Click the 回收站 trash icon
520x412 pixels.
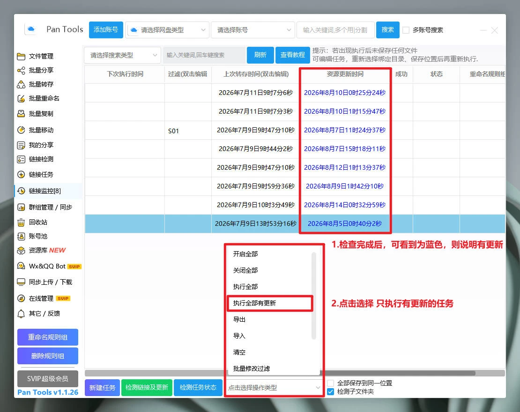pyautogui.click(x=21, y=223)
